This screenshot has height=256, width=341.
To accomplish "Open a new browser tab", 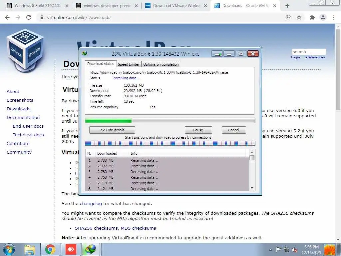I will click(x=287, y=6).
